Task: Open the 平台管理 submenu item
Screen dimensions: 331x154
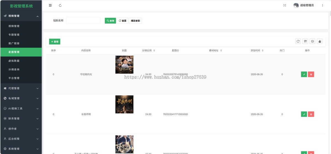Action: point(21,78)
